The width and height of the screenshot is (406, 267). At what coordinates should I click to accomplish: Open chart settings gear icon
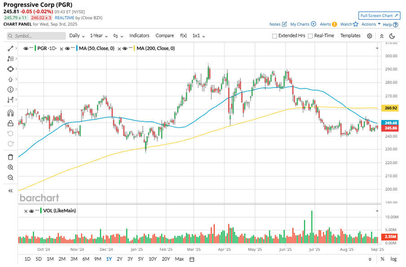pos(370,36)
